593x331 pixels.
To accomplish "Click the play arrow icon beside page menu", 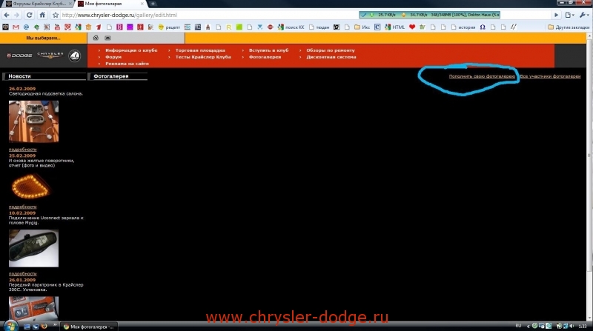I will (x=556, y=15).
